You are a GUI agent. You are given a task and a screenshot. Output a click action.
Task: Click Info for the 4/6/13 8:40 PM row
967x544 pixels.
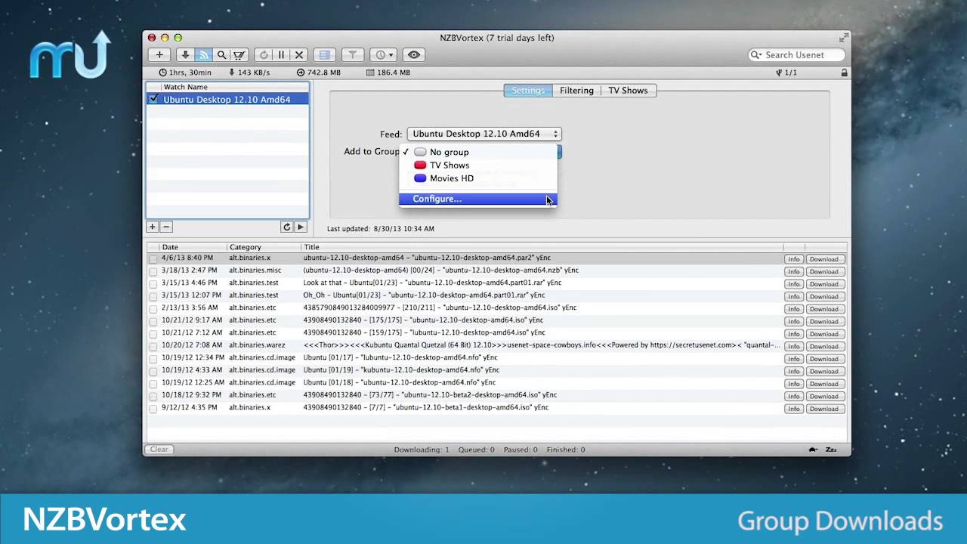[x=794, y=259]
